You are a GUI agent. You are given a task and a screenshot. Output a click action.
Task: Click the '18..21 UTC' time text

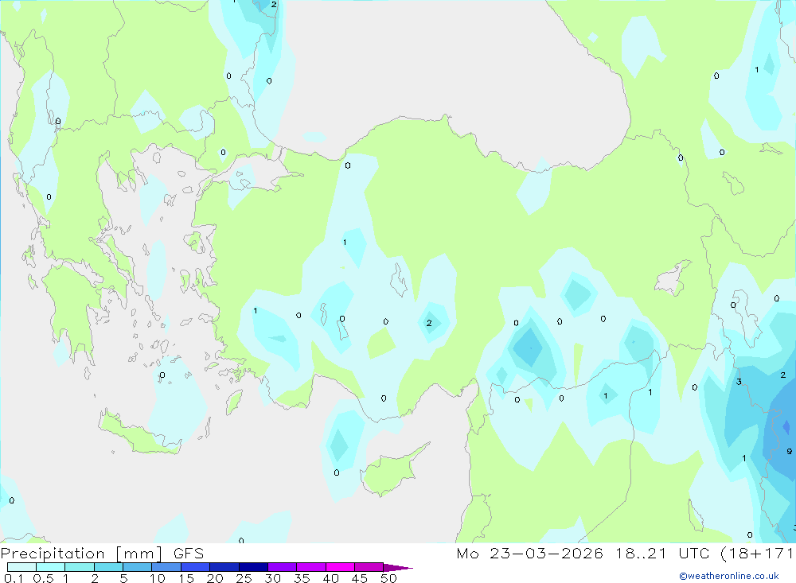click(661, 553)
